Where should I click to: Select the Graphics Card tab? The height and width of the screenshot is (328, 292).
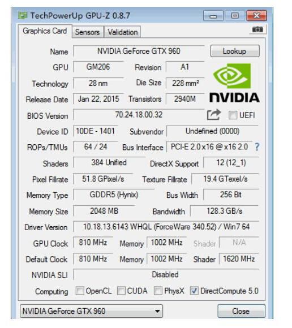[x=45, y=31]
